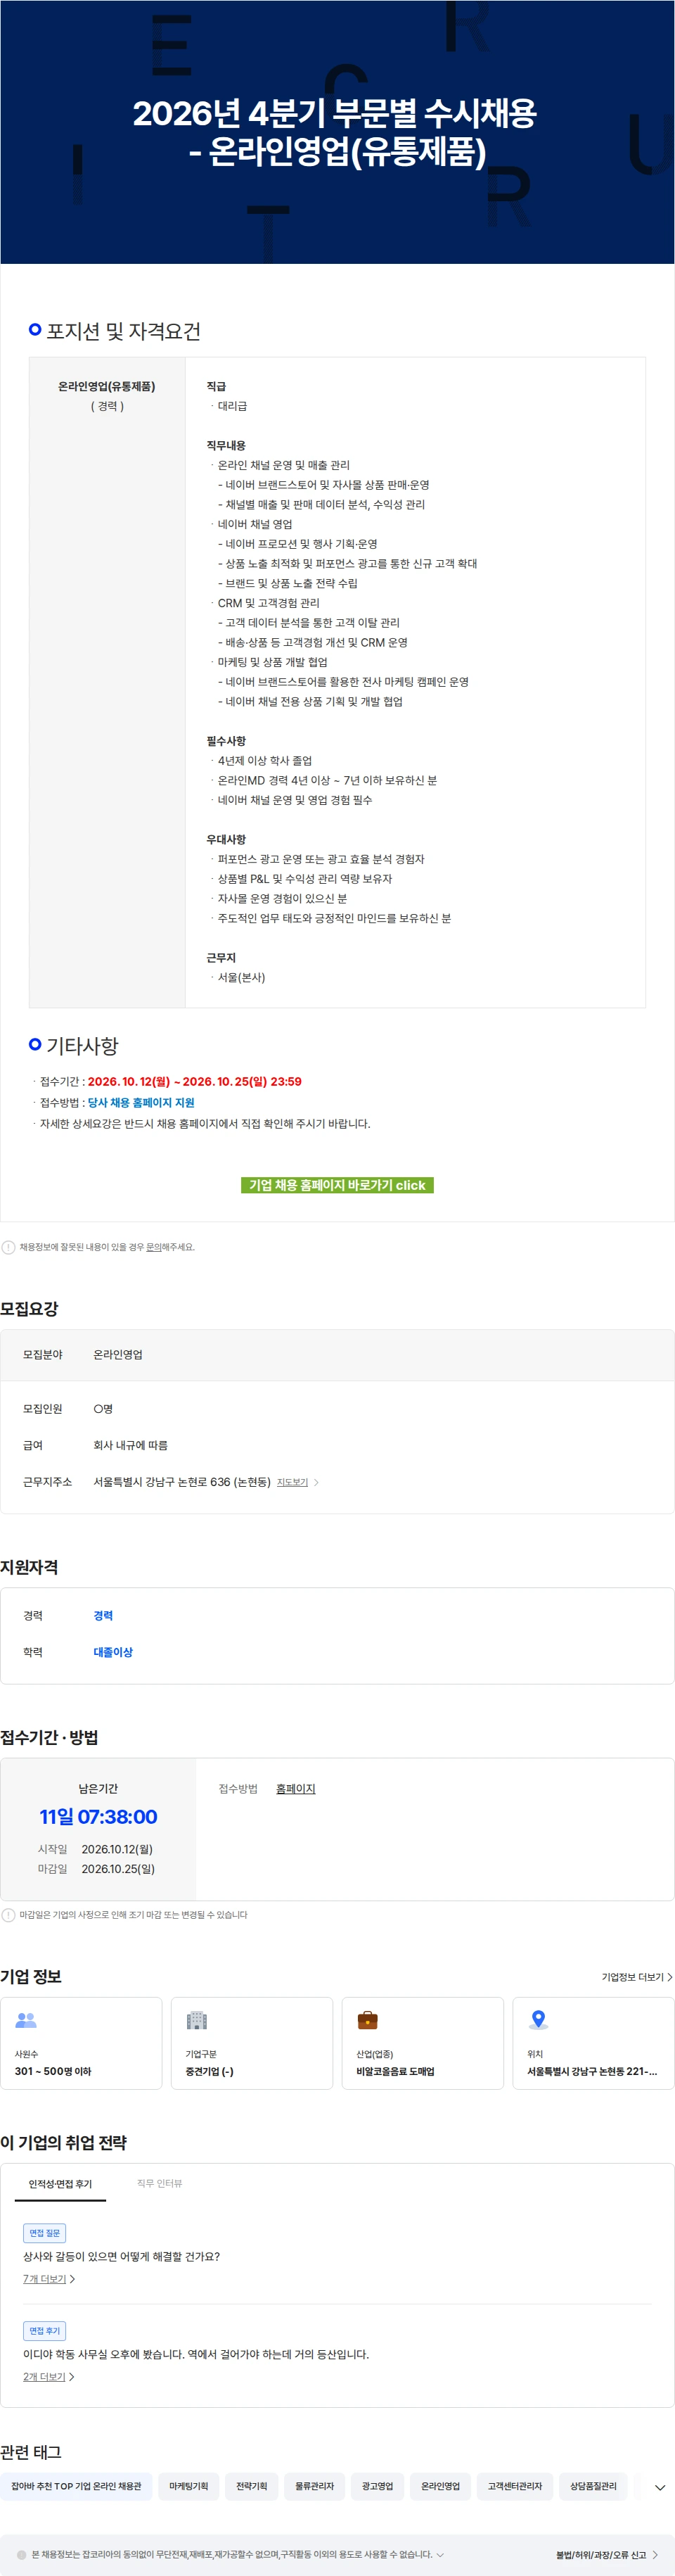Click 불법/허위/과장/오류 신고 report link
675x2576 pixels.
click(601, 2555)
